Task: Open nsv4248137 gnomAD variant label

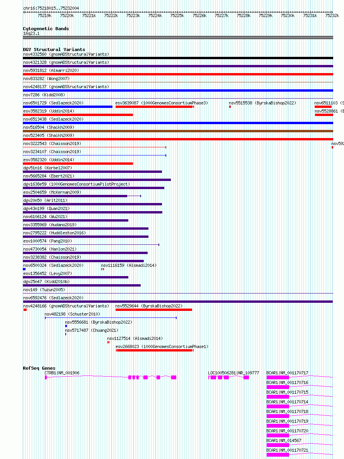Action: [66, 87]
